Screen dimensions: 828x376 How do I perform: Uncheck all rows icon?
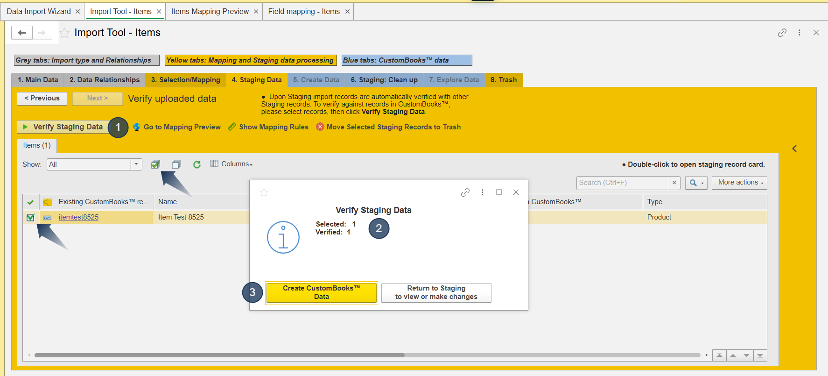tap(176, 164)
